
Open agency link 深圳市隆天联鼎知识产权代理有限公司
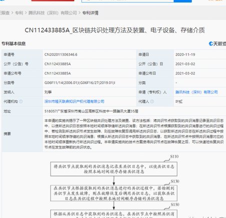[x=74, y=101]
